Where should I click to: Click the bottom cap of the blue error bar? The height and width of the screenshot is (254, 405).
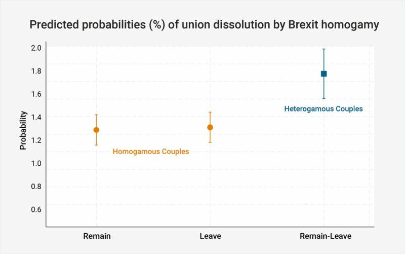324,98
